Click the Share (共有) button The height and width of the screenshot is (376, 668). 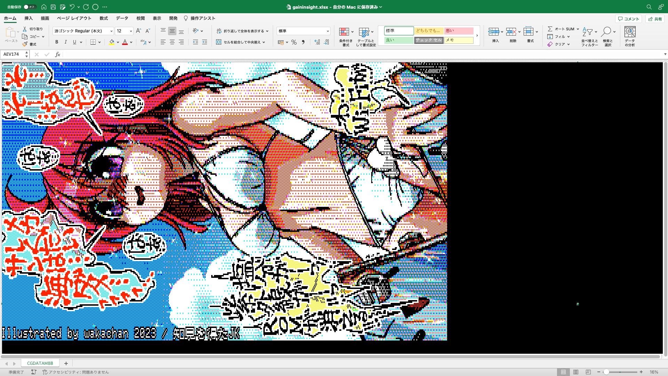[x=655, y=19]
